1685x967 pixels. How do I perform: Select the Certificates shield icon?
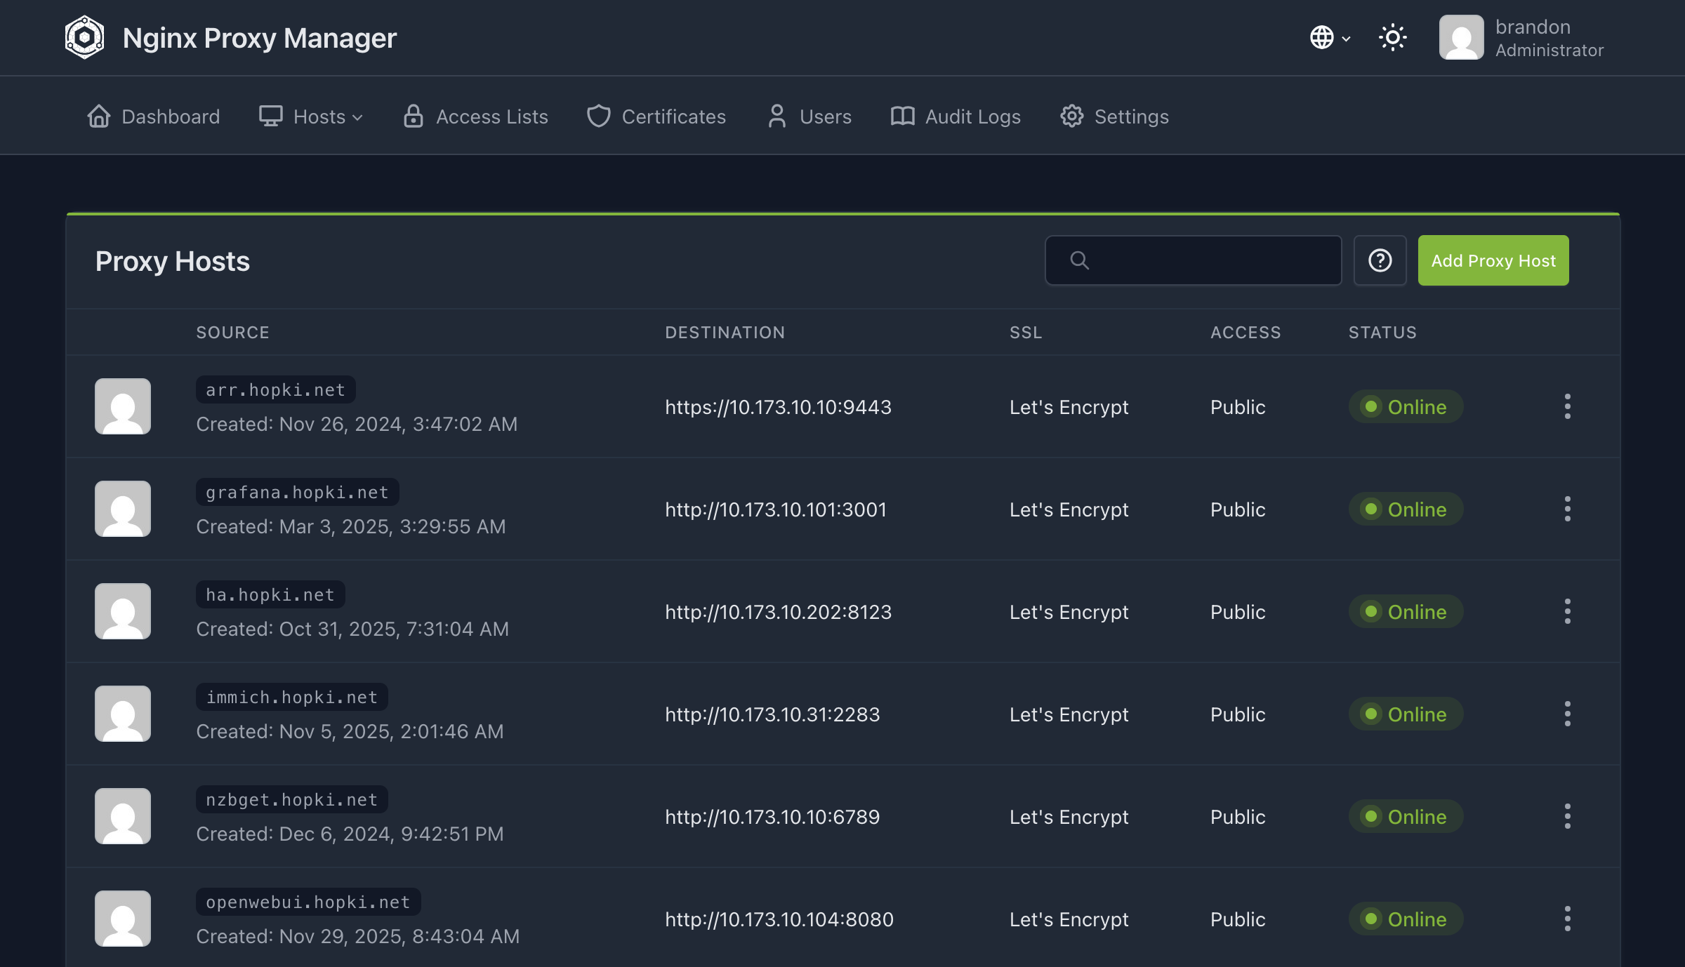(x=598, y=116)
